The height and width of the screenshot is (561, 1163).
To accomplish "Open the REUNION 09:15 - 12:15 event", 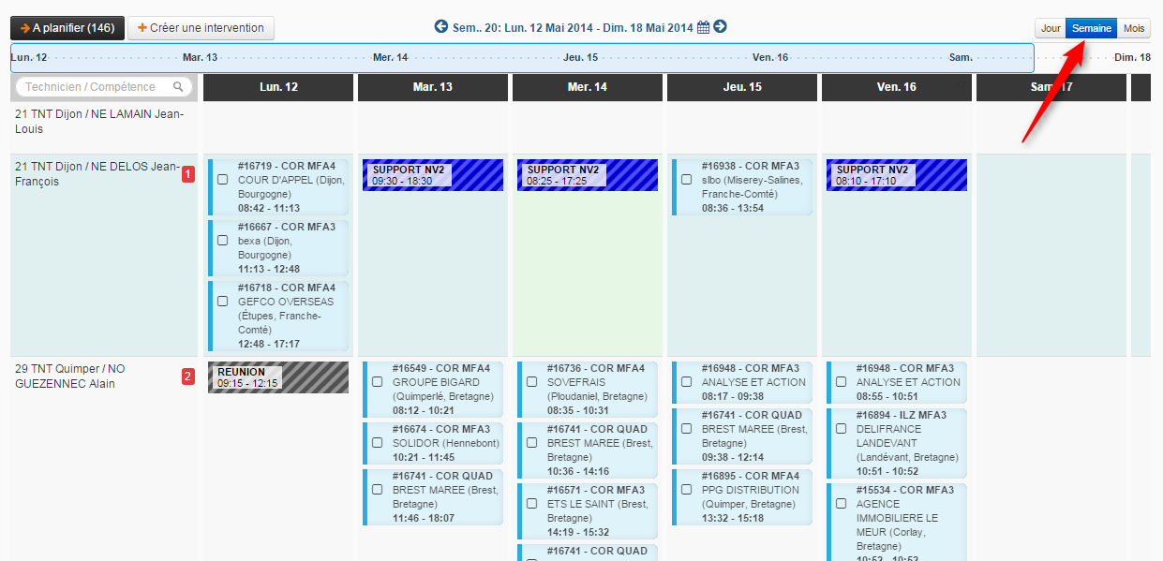I will (x=278, y=377).
